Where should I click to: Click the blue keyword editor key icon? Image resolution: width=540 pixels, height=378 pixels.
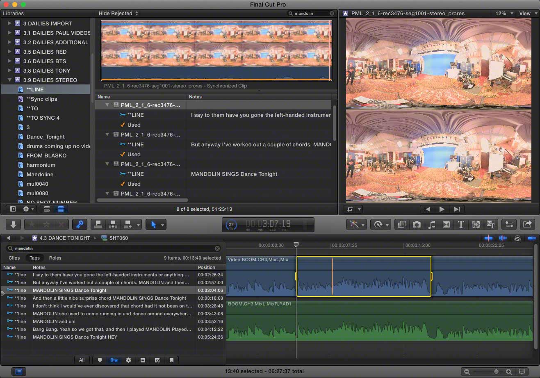coord(80,225)
